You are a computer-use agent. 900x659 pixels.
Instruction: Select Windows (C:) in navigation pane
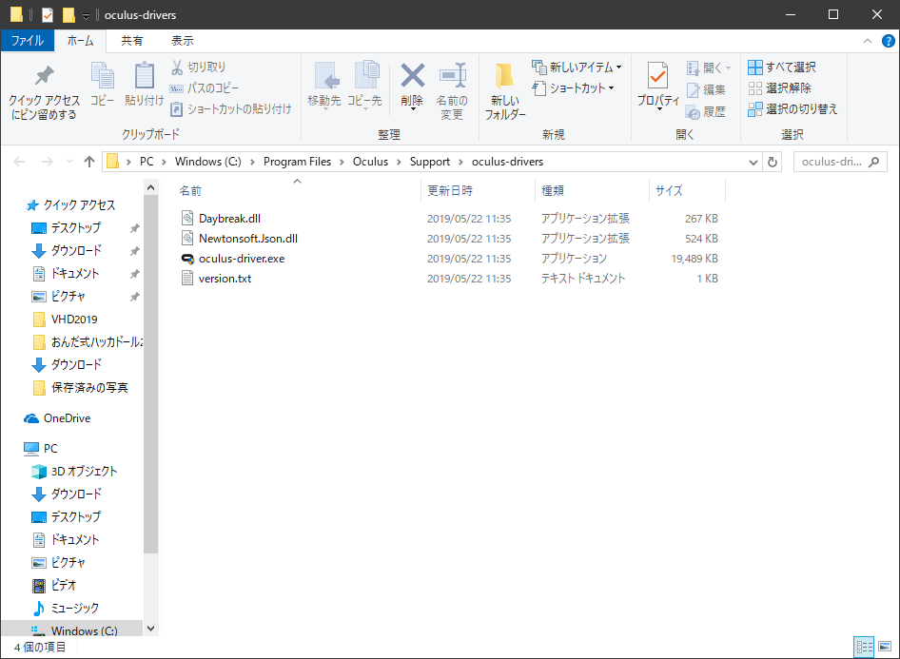[x=84, y=630]
